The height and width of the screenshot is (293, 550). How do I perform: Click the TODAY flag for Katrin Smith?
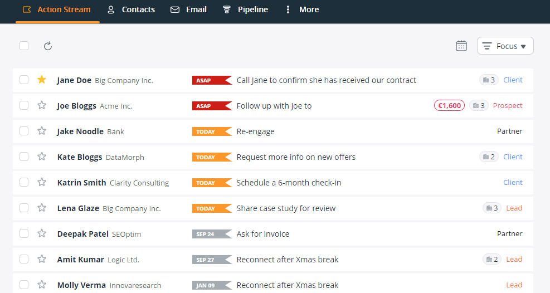[212, 183]
